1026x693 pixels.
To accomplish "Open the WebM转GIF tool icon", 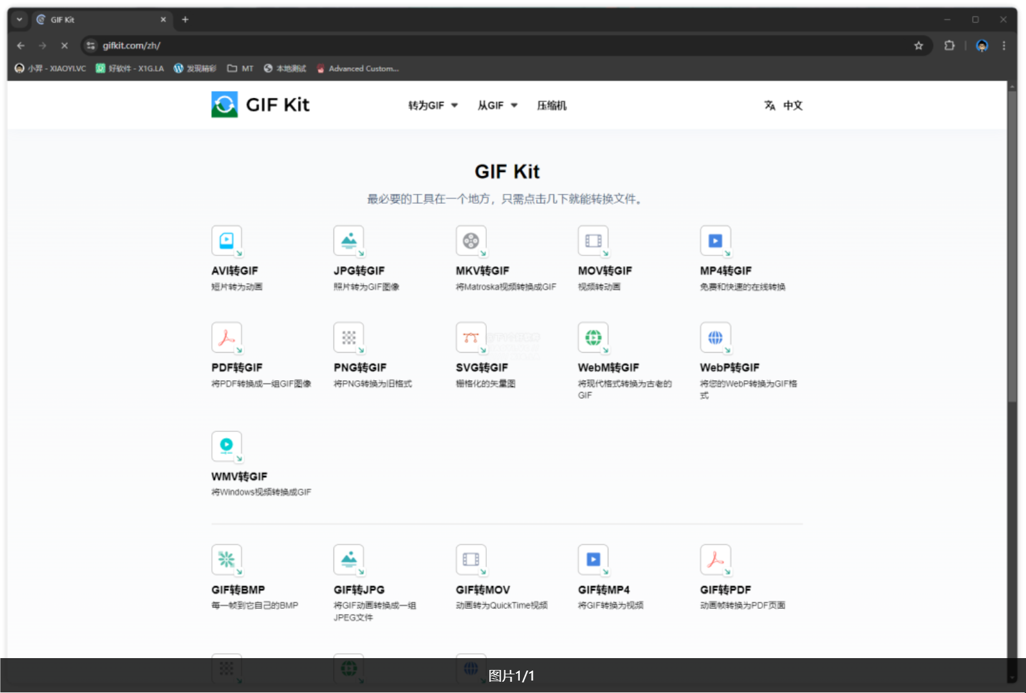I will (593, 338).
